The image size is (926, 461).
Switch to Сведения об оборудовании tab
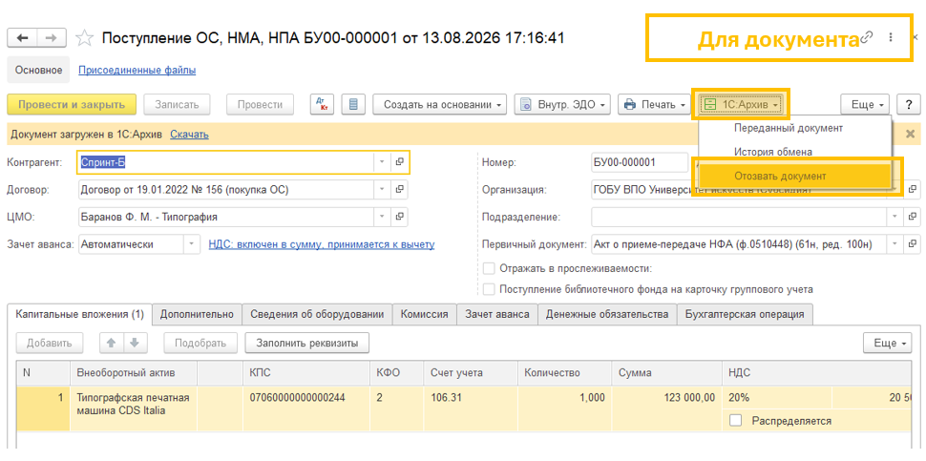click(x=317, y=314)
